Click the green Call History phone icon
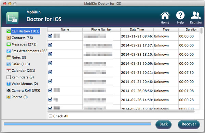The height and width of the screenshot is (133, 205). pos(9,31)
